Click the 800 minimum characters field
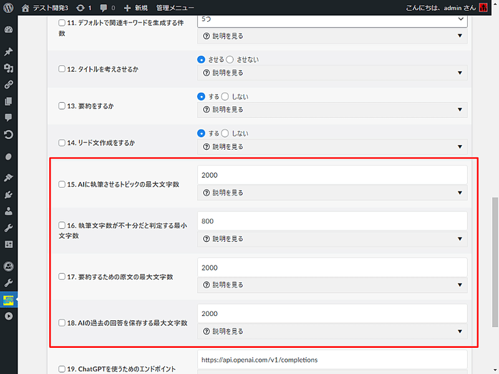The image size is (499, 374). click(332, 221)
